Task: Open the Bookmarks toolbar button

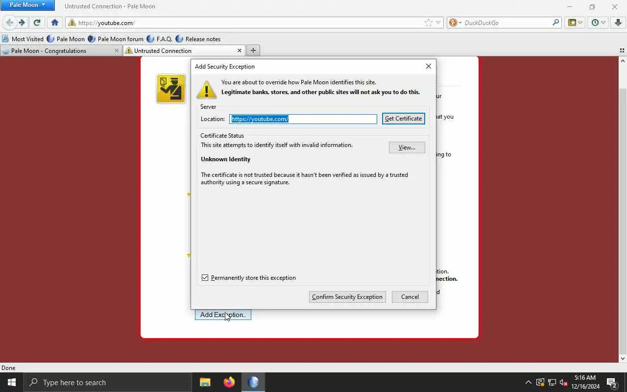Action: (x=572, y=23)
